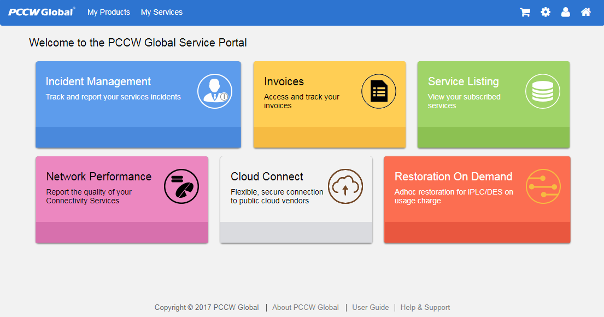604x317 pixels.
Task: Choose the Cloud Connect title
Action: coord(267,177)
